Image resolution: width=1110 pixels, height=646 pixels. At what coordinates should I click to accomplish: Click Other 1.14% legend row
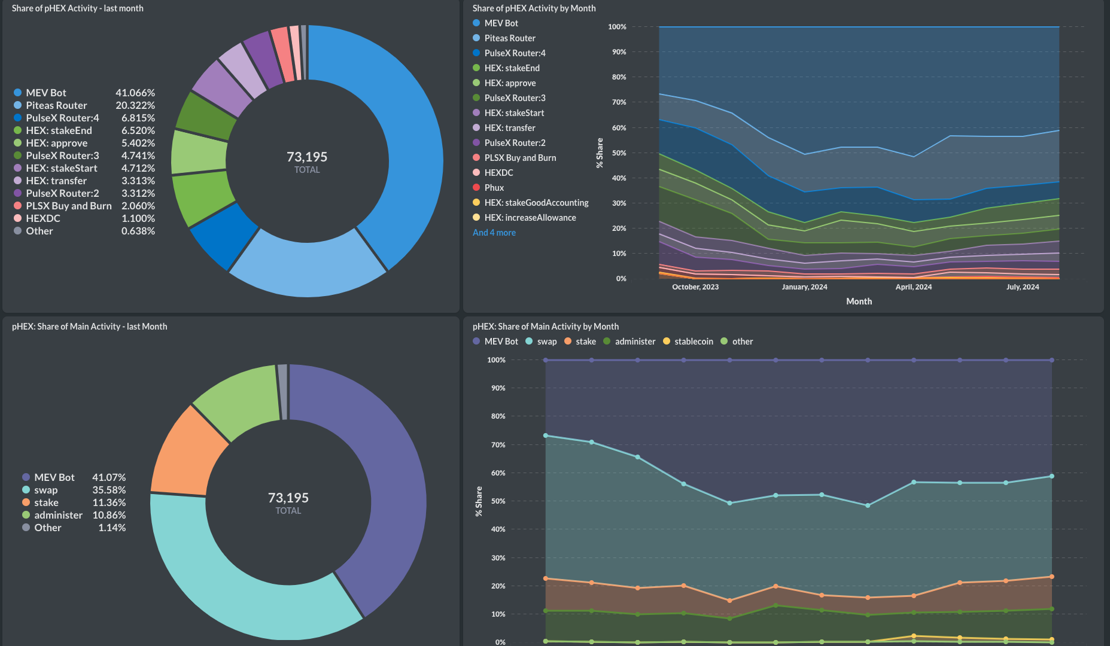tap(74, 528)
